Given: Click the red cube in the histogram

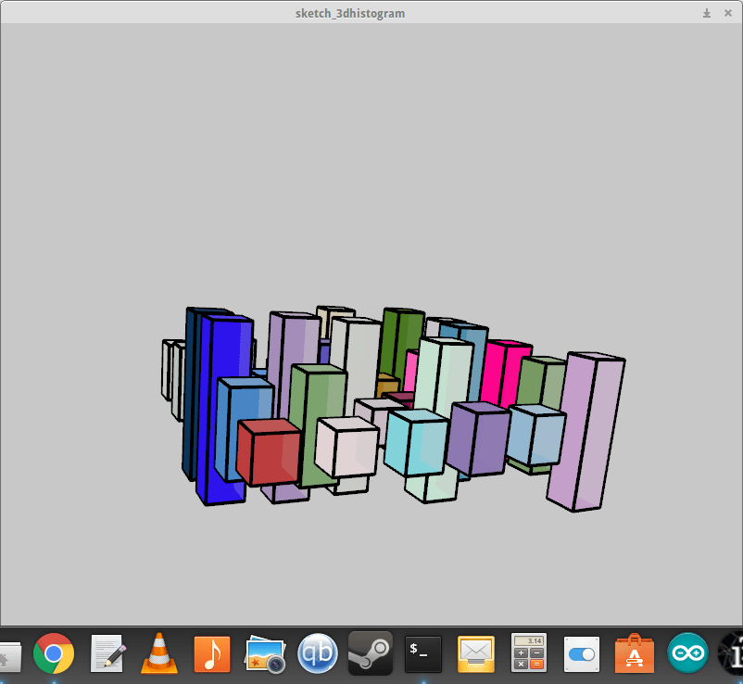Looking at the screenshot, I should (x=269, y=452).
